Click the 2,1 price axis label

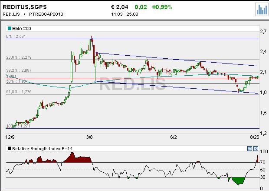(x=263, y=72)
